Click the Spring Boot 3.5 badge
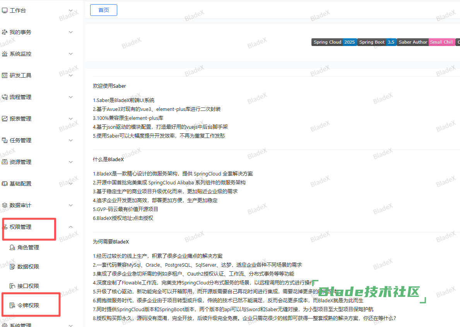This screenshot has height=327, width=460. (x=377, y=42)
